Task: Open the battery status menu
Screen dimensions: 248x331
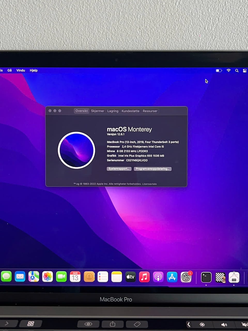Action: pyautogui.click(x=219, y=70)
